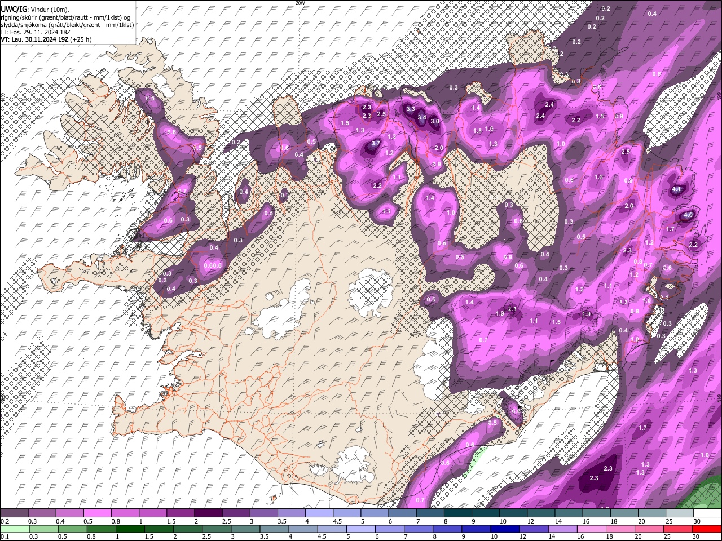Pick the deep blue 10 swatch in rain scale
This screenshot has height=541, width=722.
(x=504, y=529)
